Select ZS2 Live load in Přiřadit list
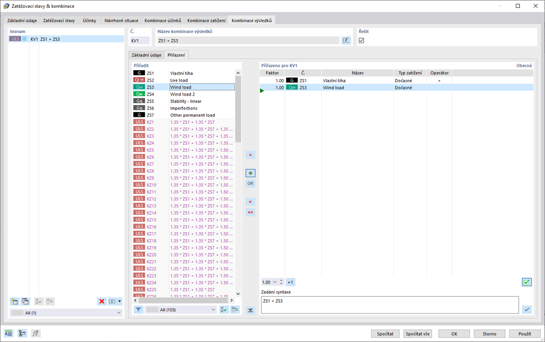Viewport: 545px width, 342px height. pyautogui.click(x=184, y=80)
